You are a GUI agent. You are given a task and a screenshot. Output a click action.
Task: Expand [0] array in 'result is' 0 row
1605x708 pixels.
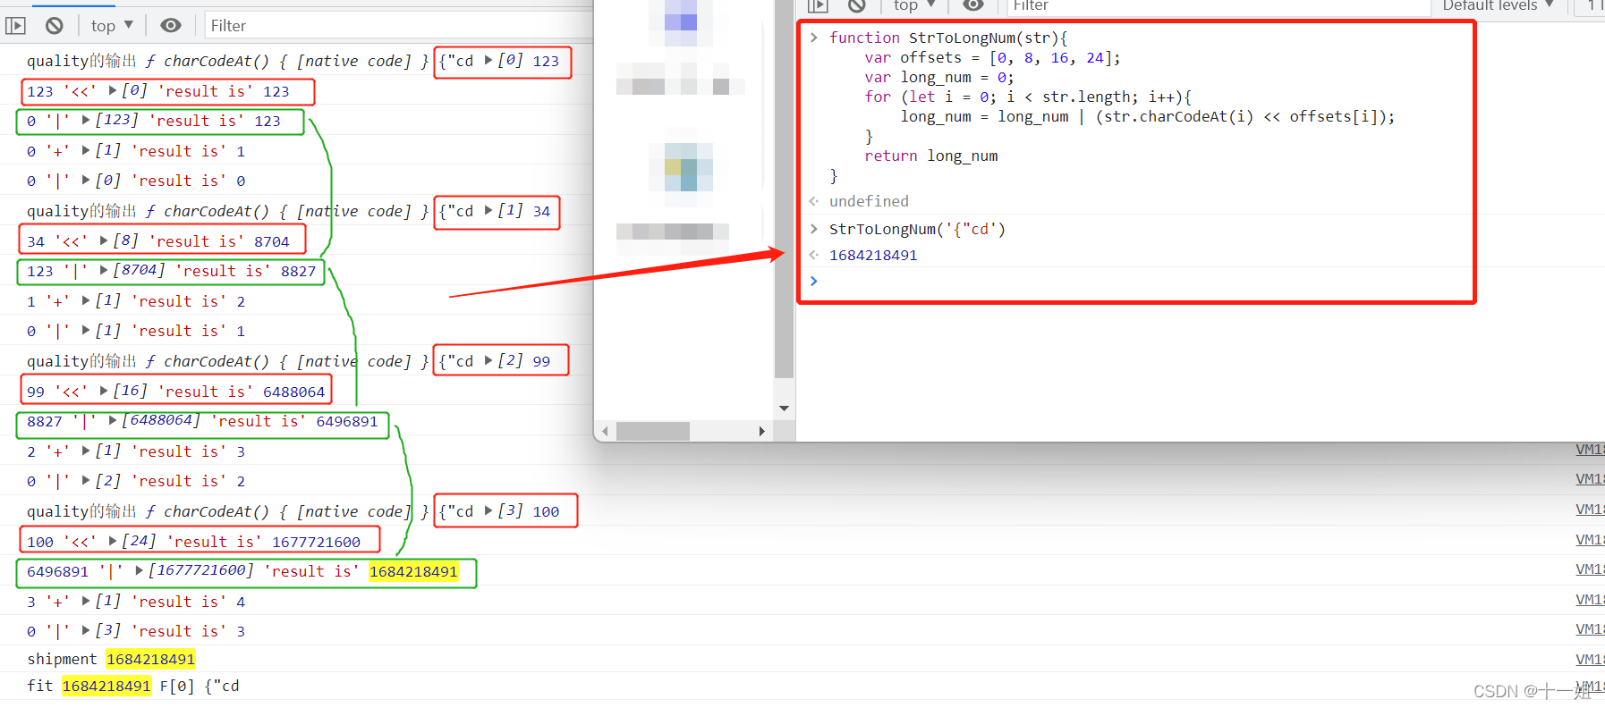point(86,180)
